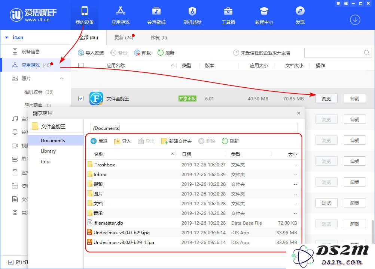Refresh the app list with 刷新

pyautogui.click(x=166, y=53)
